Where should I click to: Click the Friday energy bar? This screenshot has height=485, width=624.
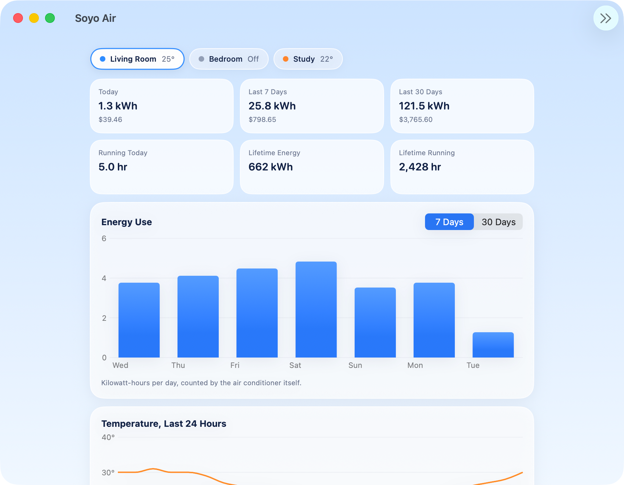point(257,313)
